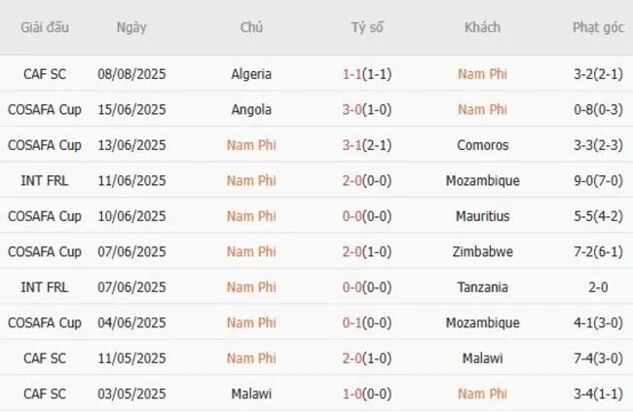633x412 pixels.
Task: Open the Algeria team link
Action: tap(251, 73)
